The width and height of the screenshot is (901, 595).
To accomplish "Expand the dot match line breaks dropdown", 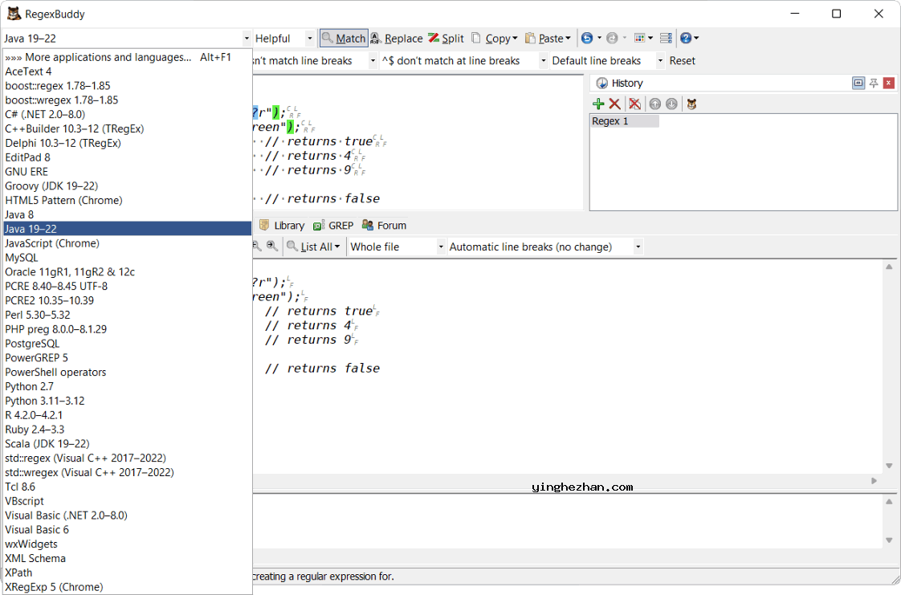I will 373,61.
